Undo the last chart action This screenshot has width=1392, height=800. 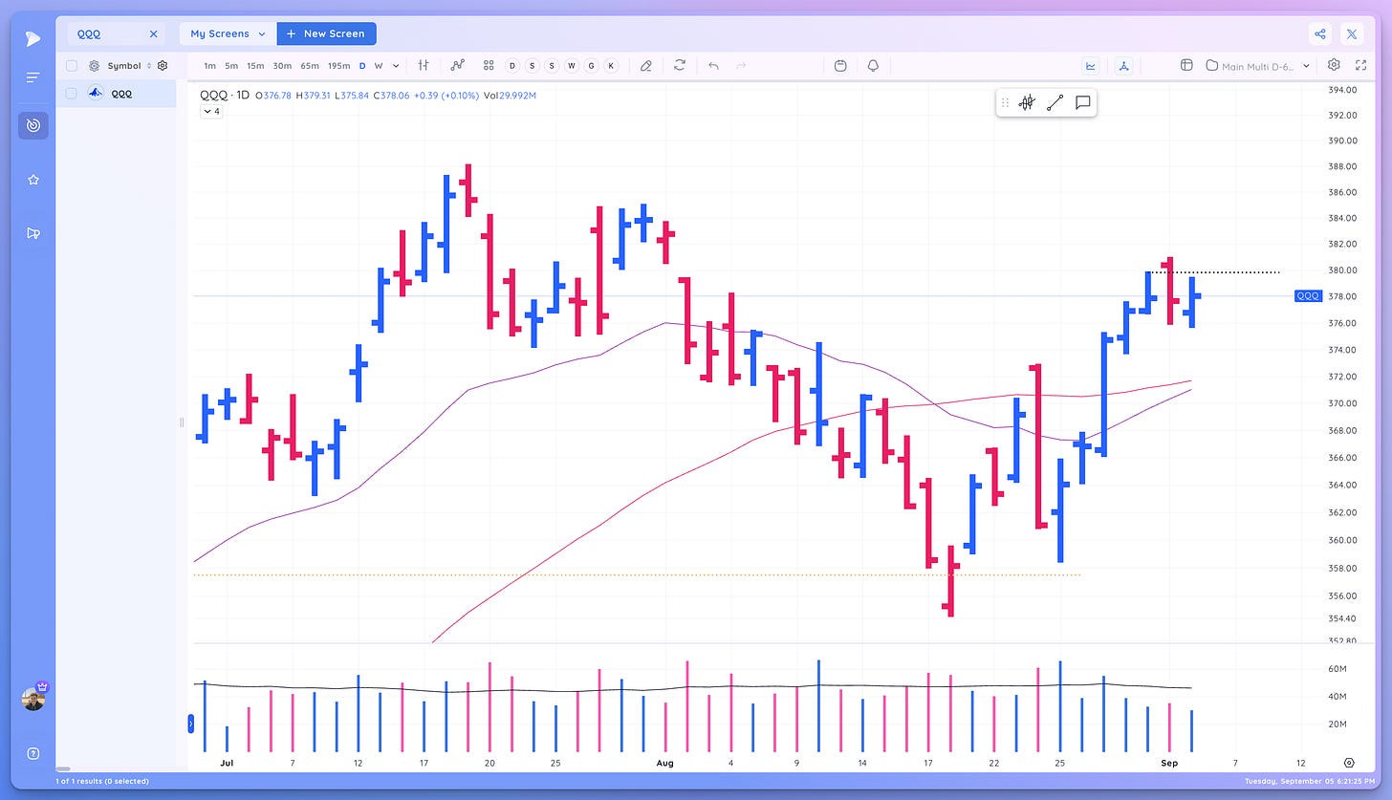click(713, 65)
